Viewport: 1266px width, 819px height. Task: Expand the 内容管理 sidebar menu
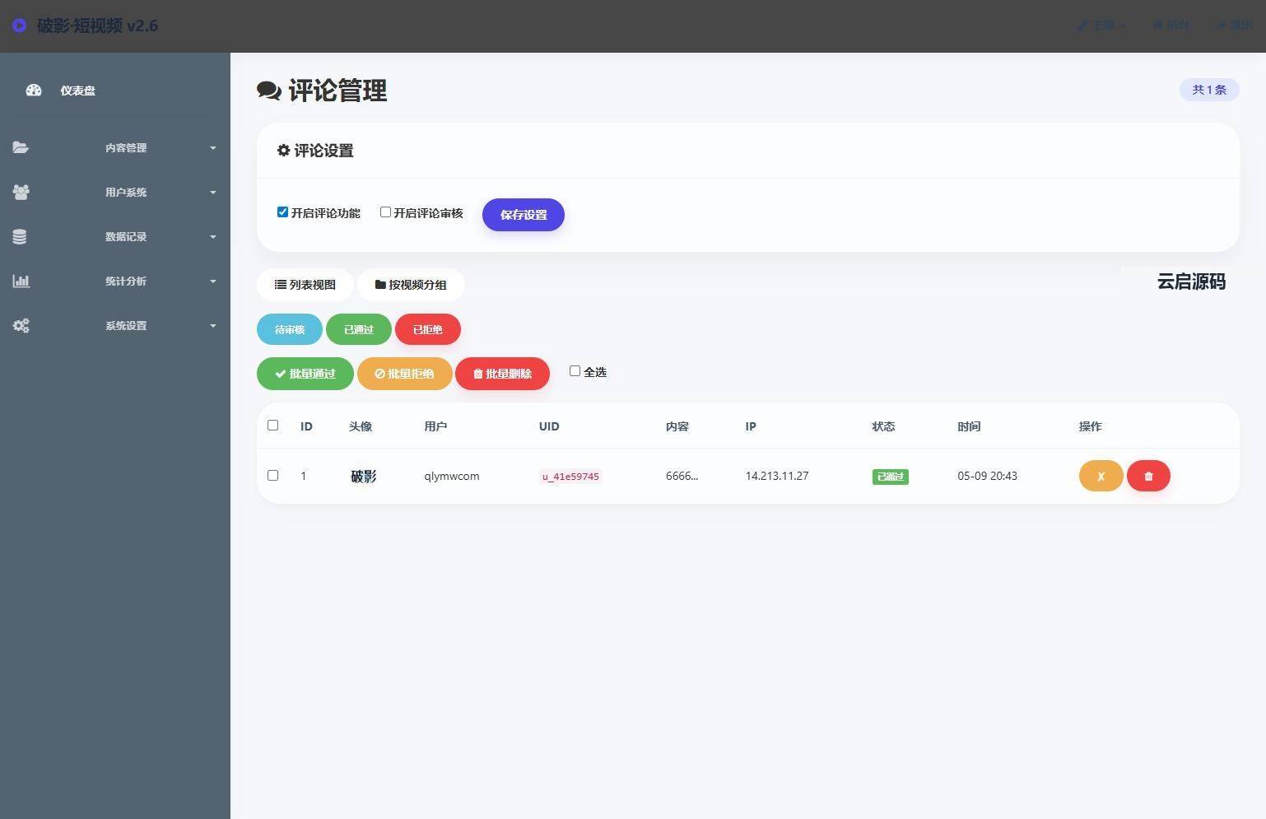(115, 148)
